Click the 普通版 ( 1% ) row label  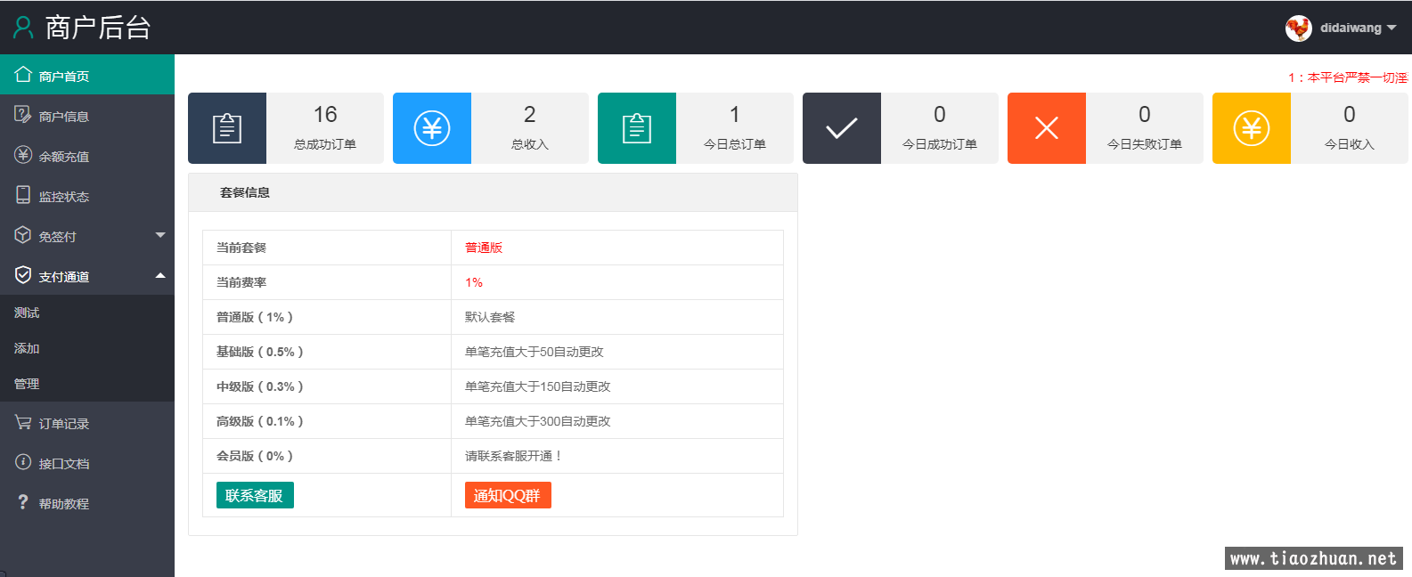pyautogui.click(x=255, y=317)
